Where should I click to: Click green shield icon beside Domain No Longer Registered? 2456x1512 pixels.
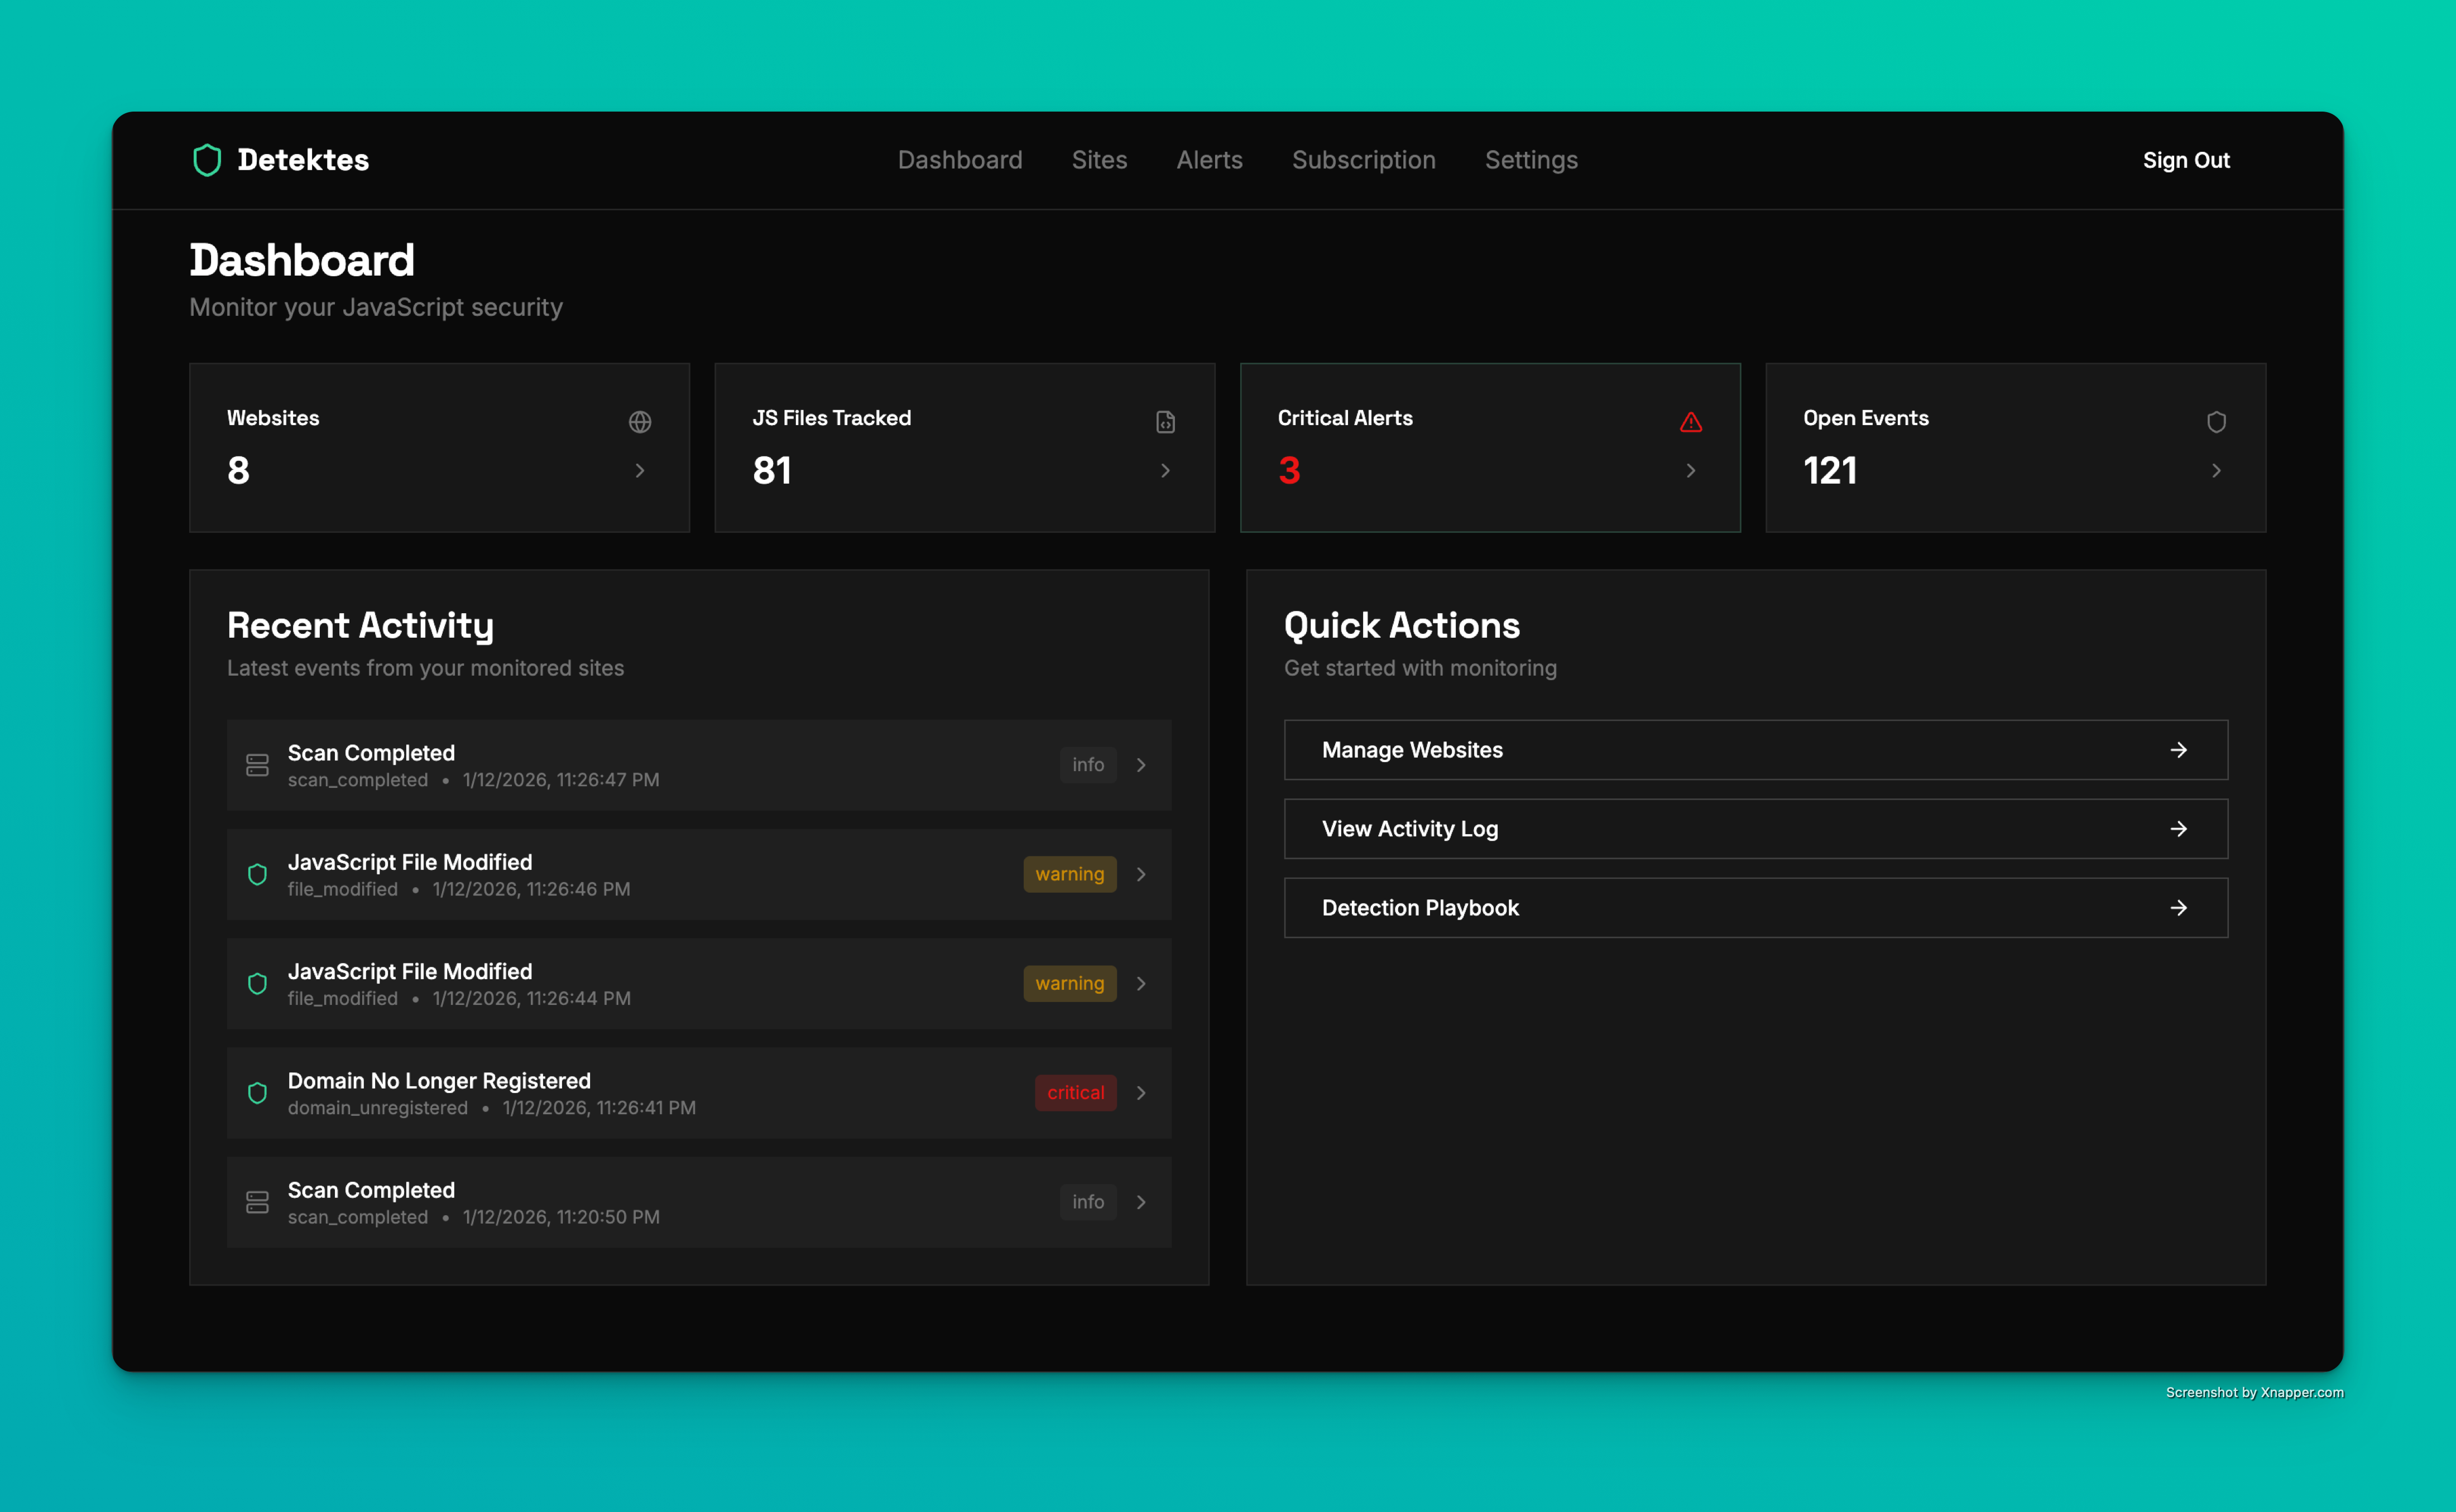tap(257, 1093)
